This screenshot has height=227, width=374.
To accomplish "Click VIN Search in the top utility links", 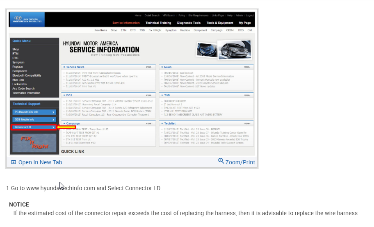I will (x=169, y=16).
